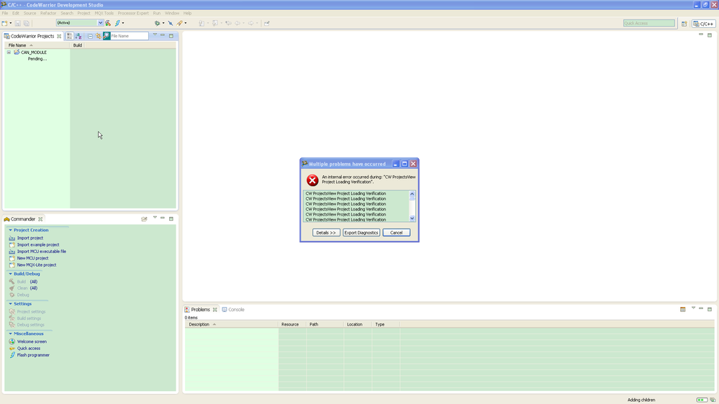This screenshot has height=404, width=719.
Task: Click scroll-down arrow in error list
Action: (x=412, y=219)
